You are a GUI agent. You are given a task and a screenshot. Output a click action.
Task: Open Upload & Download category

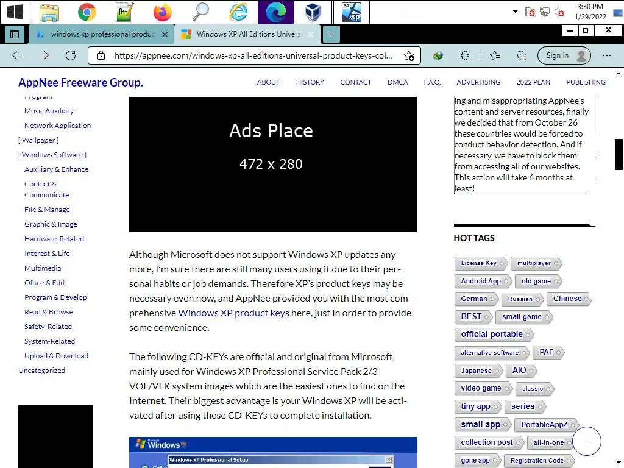point(56,356)
